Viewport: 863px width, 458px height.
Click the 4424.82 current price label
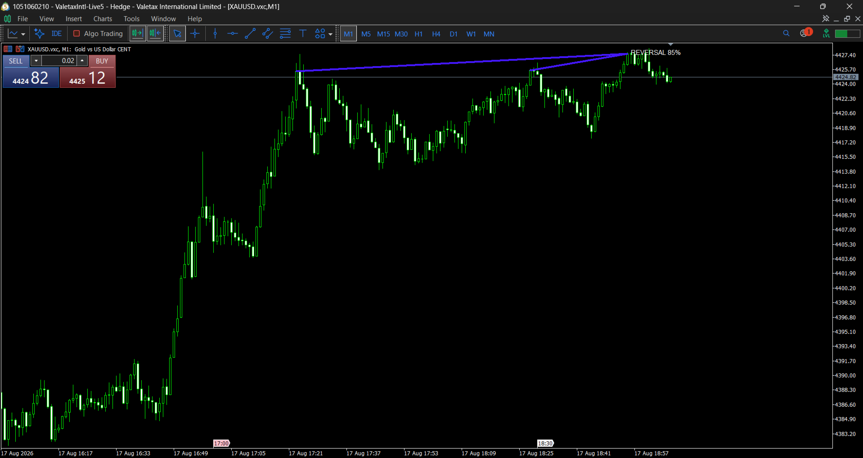point(845,77)
